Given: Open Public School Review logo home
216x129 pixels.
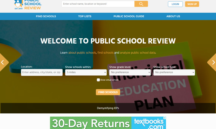Looking at the screenshot, I should click(28, 5).
